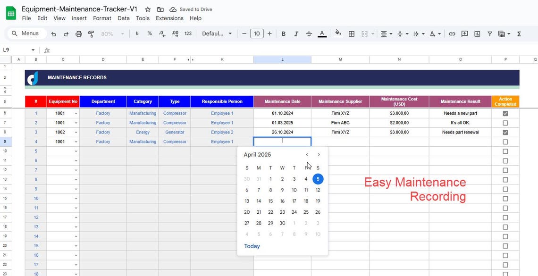The image size is (538, 276).
Task: Increase font size with plus button
Action: coord(269,33)
